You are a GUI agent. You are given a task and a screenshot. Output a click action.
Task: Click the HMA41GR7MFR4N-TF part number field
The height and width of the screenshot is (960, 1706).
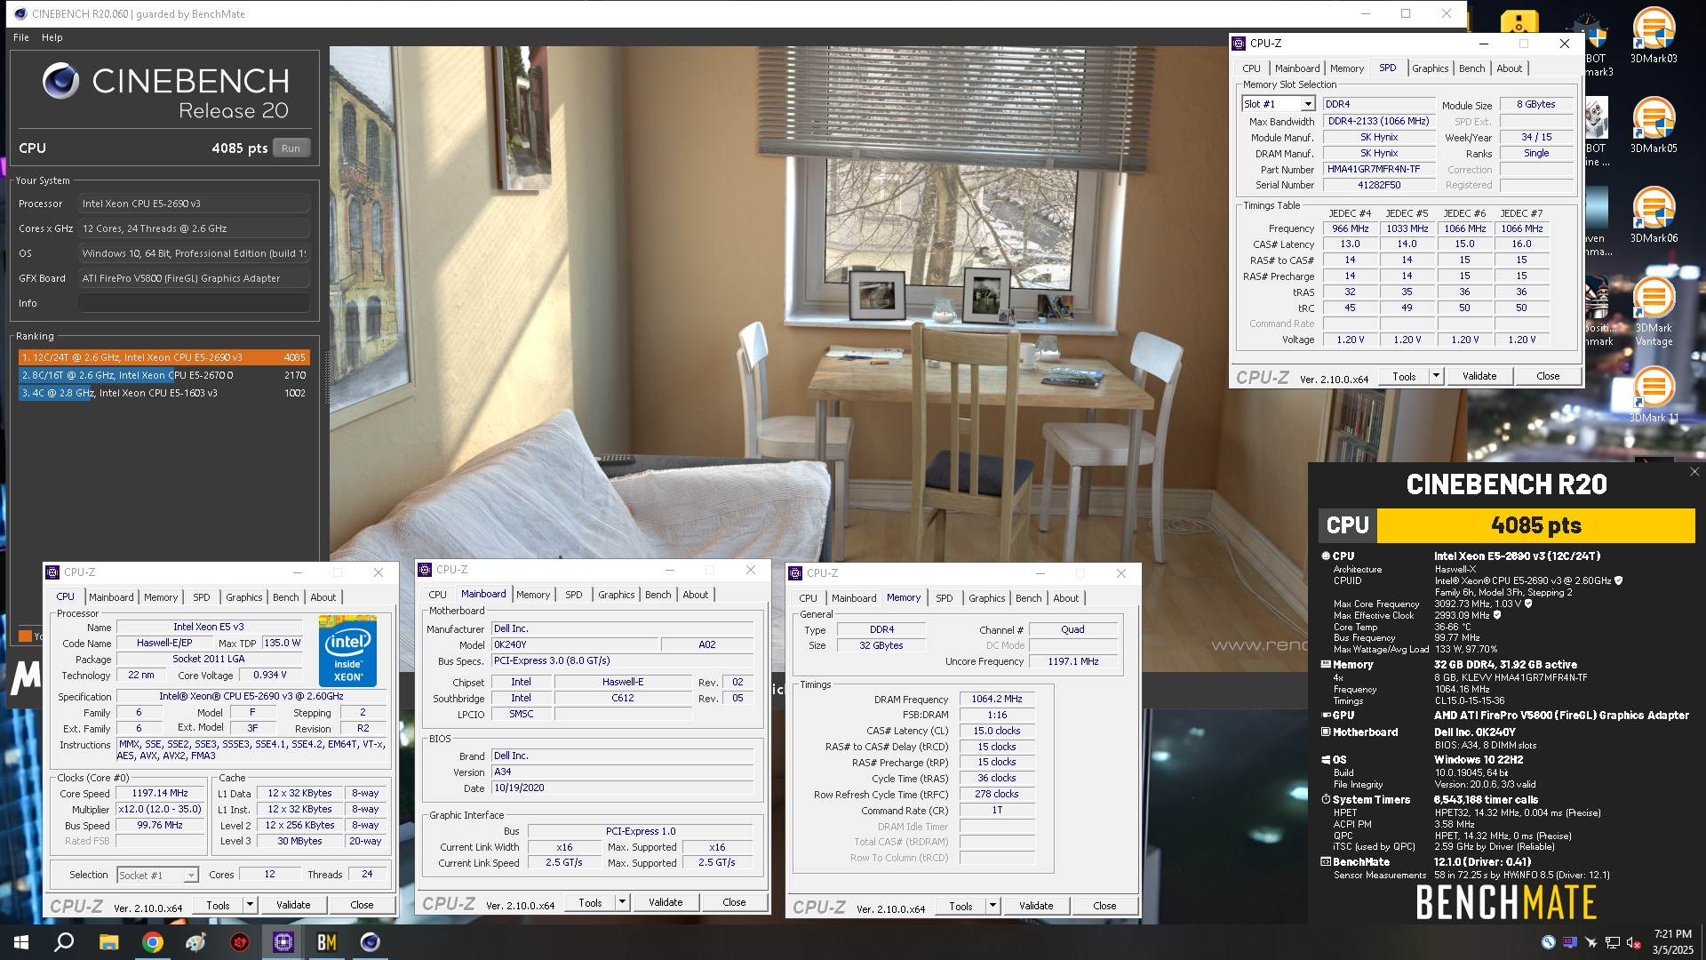(x=1379, y=169)
